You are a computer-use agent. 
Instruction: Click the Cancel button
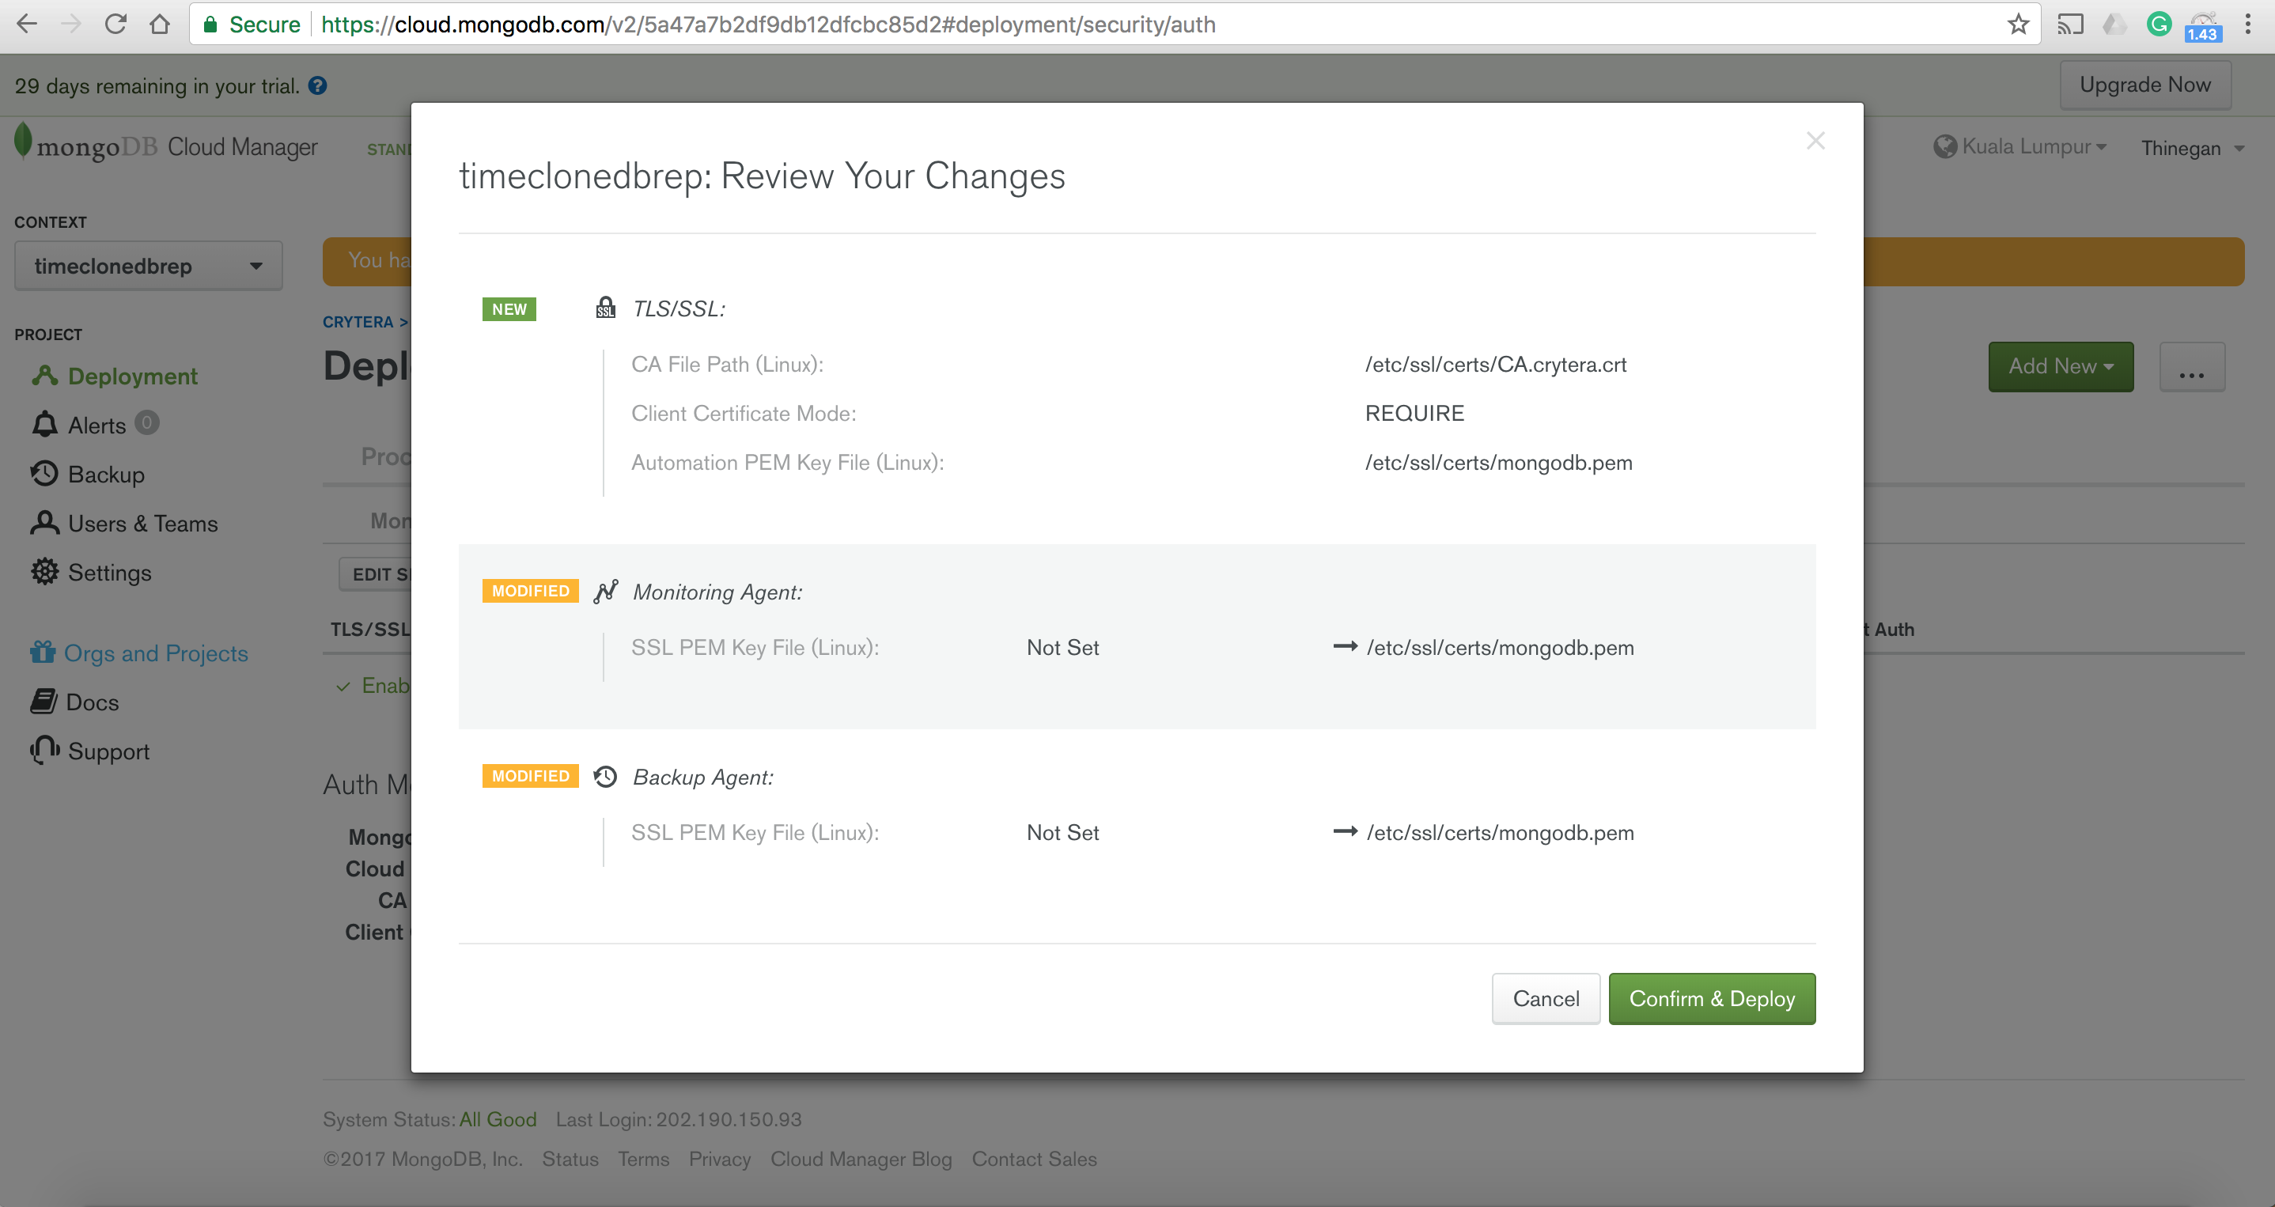point(1545,999)
